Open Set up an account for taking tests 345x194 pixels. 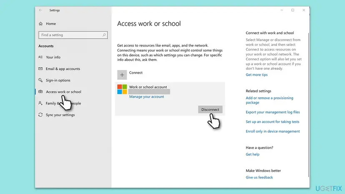272,122
